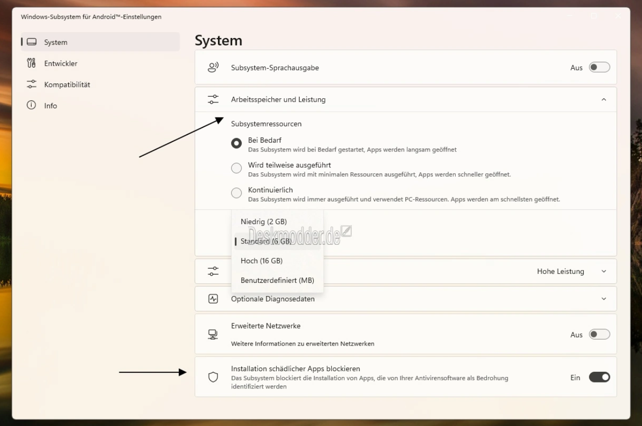Choose Niedrig (2 GB) from memory list
Viewport: 642px width, 426px height.
[x=263, y=222]
